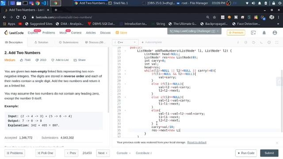Toggle the Autocomplete option
This screenshot has height=159, width=283.
152,42
